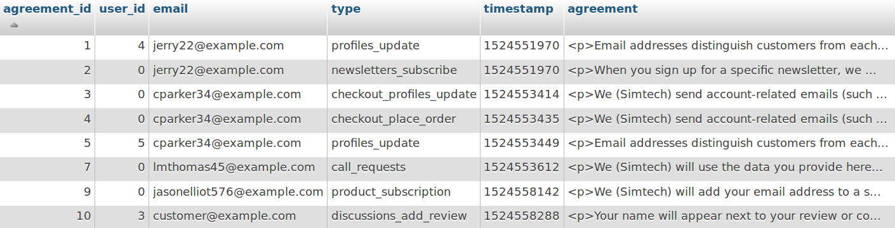Sort table by the timestamp column header
This screenshot has height=228, width=895.
[x=519, y=9]
